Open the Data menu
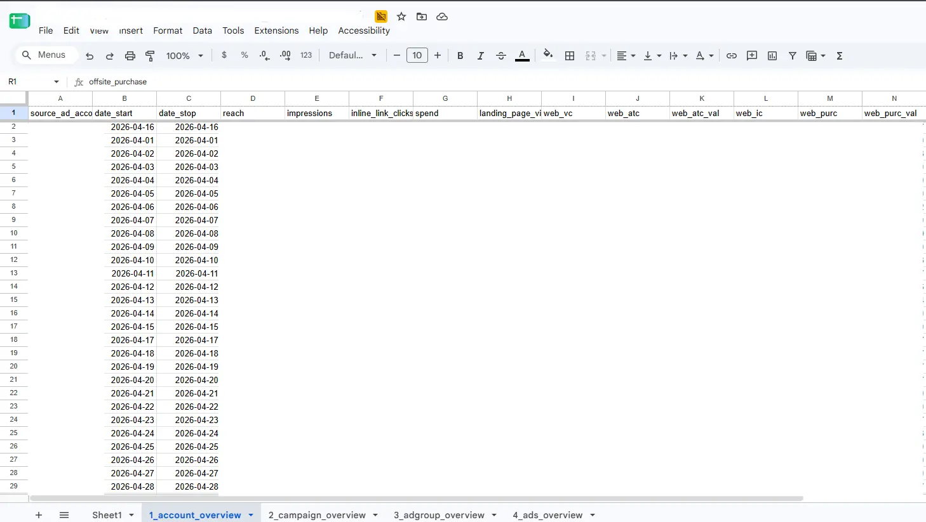The image size is (926, 522). (x=203, y=30)
